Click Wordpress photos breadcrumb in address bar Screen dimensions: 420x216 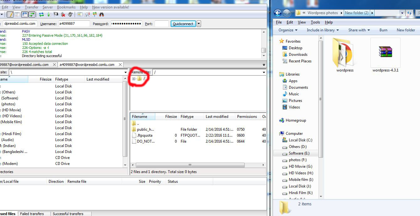pyautogui.click(x=323, y=13)
